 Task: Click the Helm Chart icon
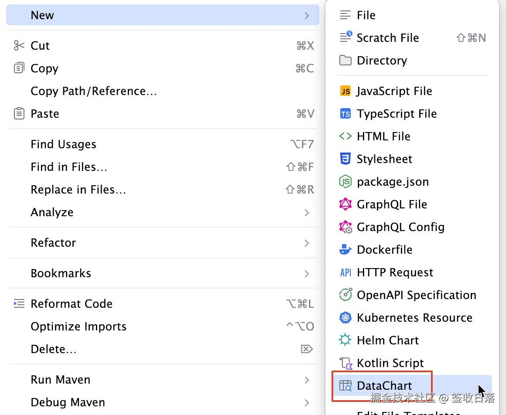click(345, 340)
